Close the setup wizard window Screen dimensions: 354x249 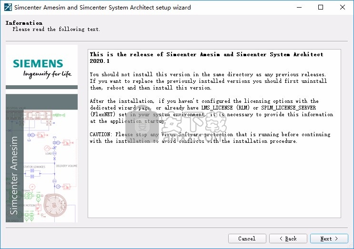(342, 7)
